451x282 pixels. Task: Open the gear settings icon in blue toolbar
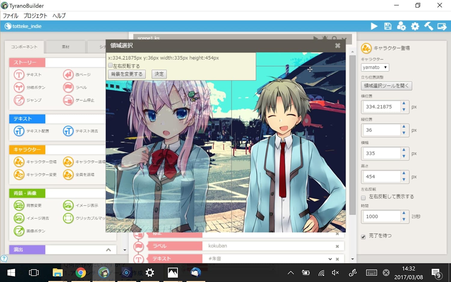tap(415, 26)
